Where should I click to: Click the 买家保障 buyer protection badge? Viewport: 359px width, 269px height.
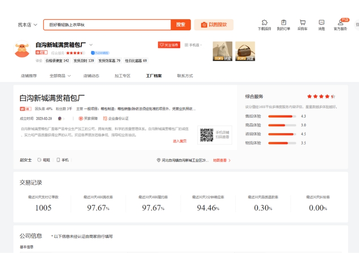(88, 118)
